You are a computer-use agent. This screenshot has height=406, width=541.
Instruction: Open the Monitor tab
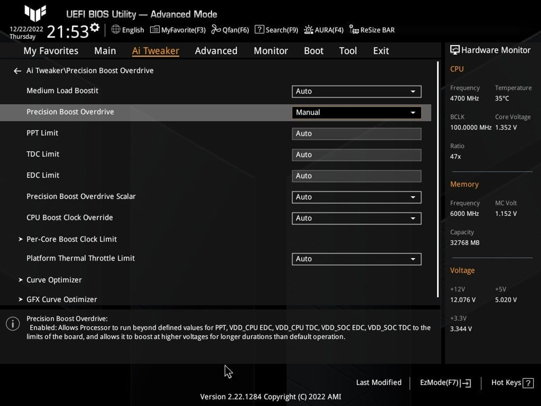pyautogui.click(x=271, y=51)
